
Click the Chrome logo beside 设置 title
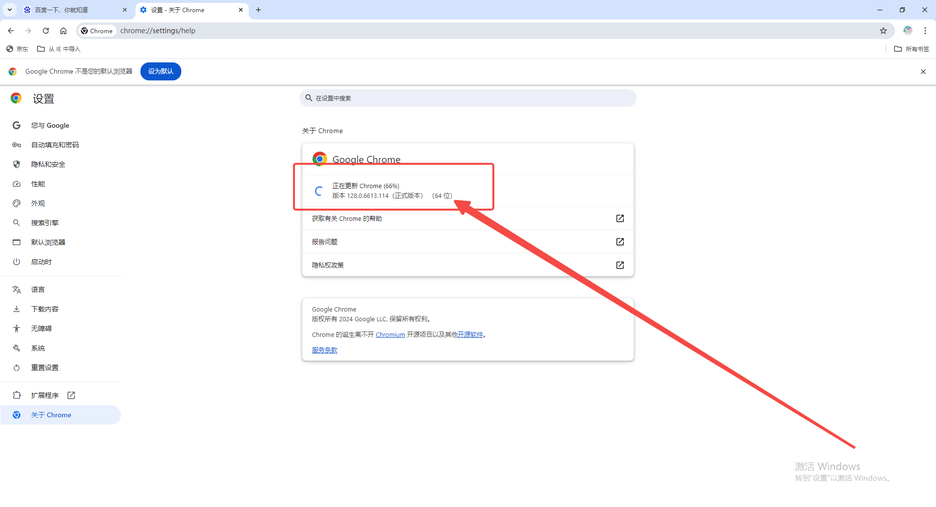coord(16,98)
